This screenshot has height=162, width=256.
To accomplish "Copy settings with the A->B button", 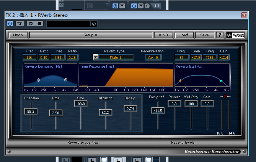I will pos(163,35).
